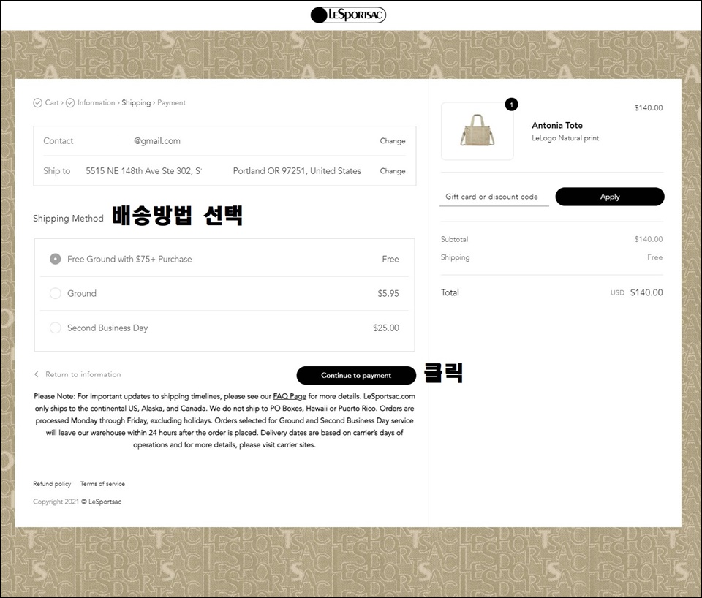Image resolution: width=702 pixels, height=598 pixels.
Task: Open the Terms of service
Action: coord(102,484)
